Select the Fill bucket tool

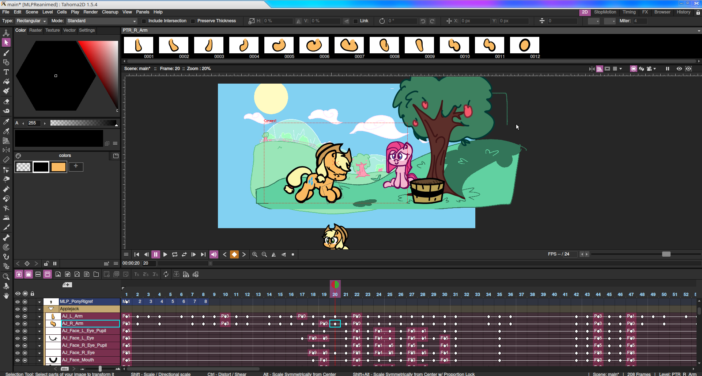coord(6,81)
